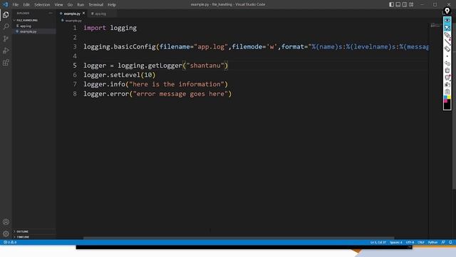Click logger.error line 8
The height and width of the screenshot is (257, 456).
tap(157, 94)
